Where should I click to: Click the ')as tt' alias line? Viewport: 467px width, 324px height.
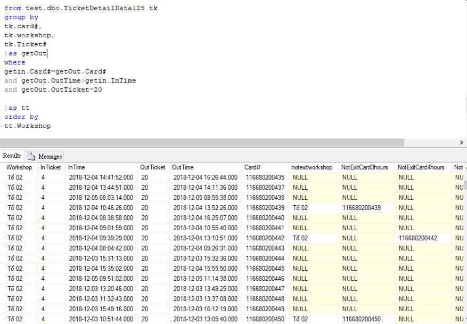[17, 108]
